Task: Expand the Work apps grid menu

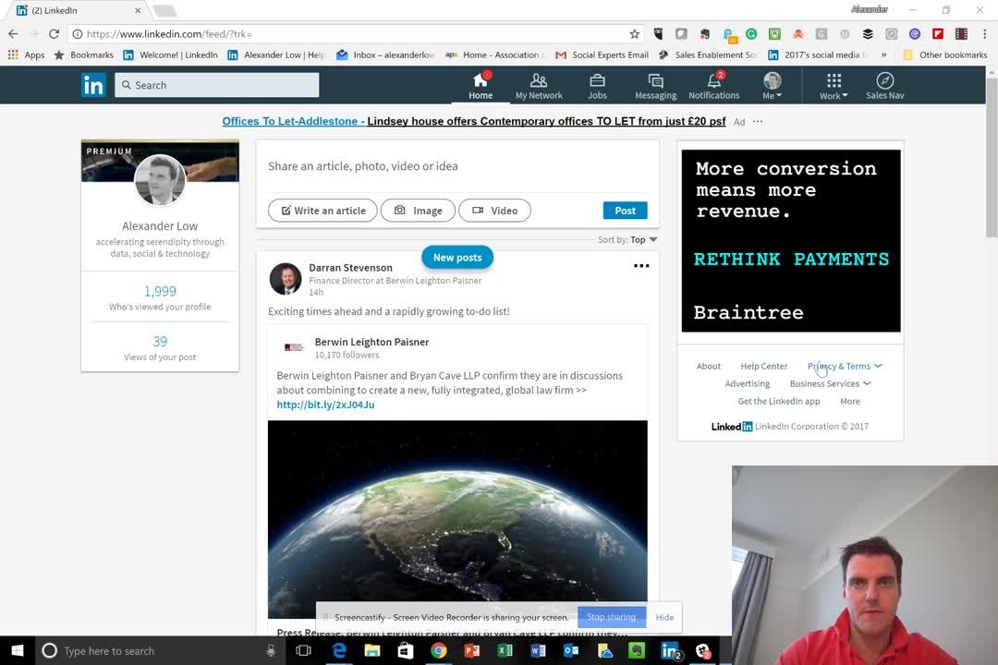Action: (x=834, y=86)
